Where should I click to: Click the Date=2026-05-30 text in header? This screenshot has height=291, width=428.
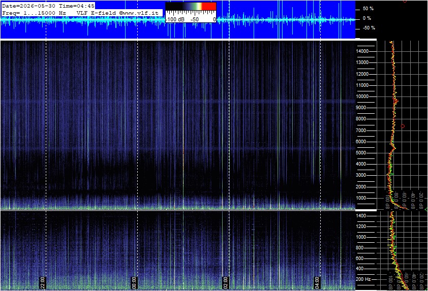(29, 6)
